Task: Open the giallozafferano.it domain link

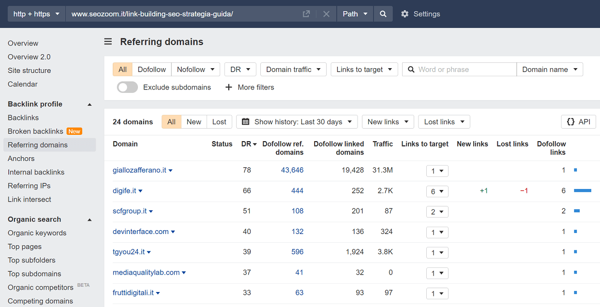Action: coord(139,170)
